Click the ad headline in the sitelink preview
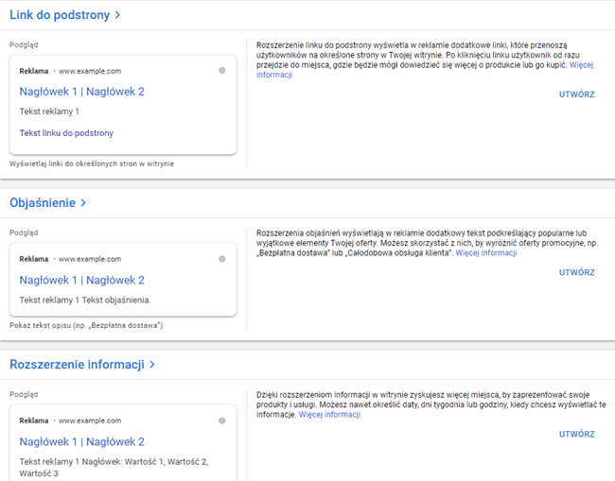This screenshot has height=481, width=615. [81, 92]
